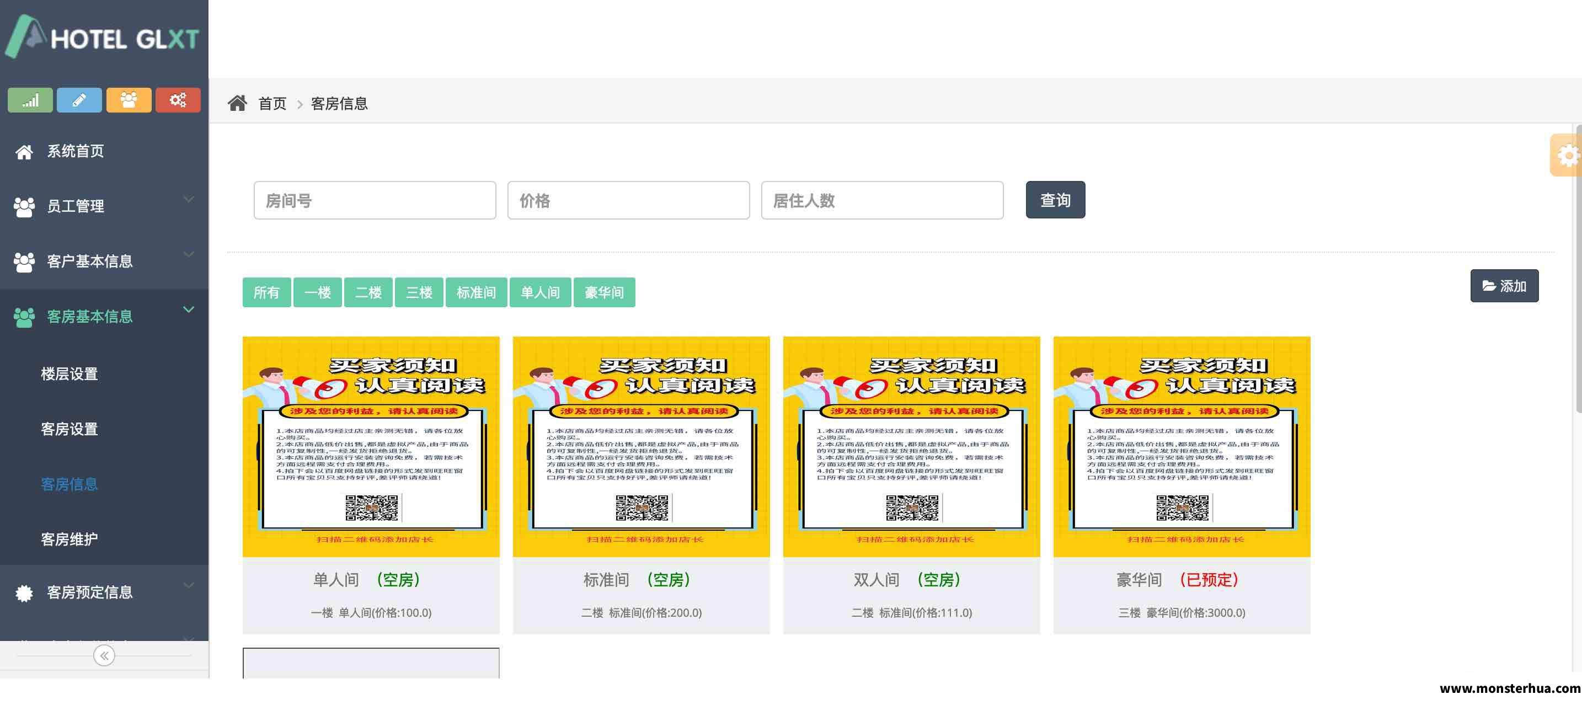
Task: Click the green signal-bars shortcut button
Action: pos(30,100)
